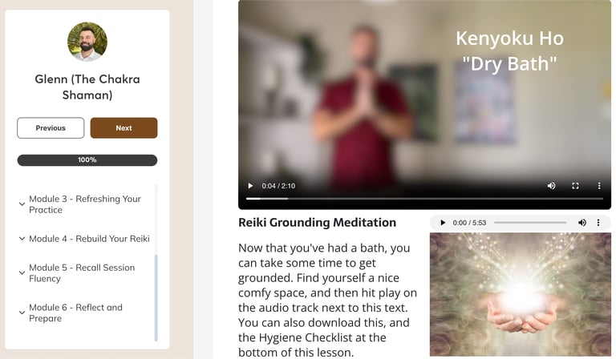Expand Module 4 chevron arrow
Screen dimensions: 616x359
pyautogui.click(x=22, y=239)
